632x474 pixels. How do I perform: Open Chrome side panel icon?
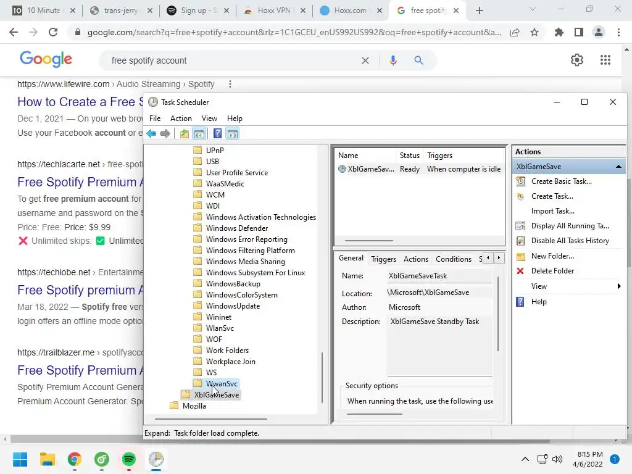coord(579,32)
